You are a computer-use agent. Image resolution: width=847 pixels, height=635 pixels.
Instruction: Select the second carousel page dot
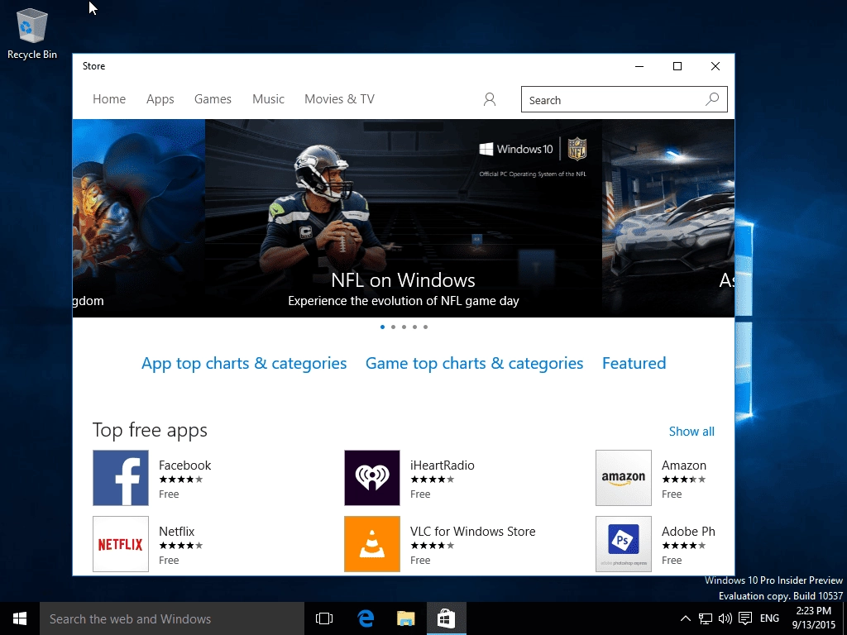(x=393, y=327)
